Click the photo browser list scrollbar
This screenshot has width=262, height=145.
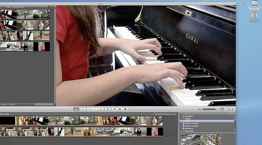(235, 123)
